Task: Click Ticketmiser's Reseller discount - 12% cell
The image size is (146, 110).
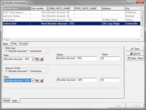Action: (x=61, y=20)
